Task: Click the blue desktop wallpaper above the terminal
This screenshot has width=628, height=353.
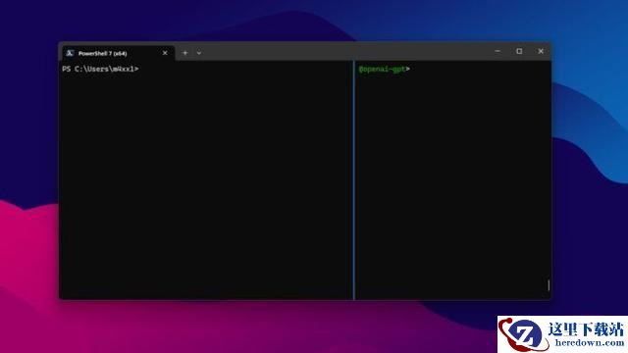Action: pos(441,20)
